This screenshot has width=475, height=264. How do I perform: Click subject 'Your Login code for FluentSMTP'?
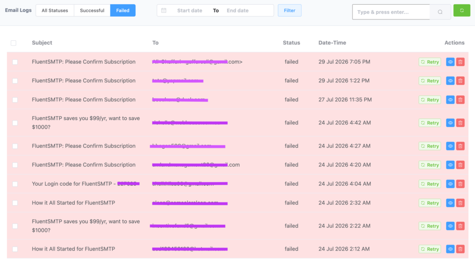(72, 183)
